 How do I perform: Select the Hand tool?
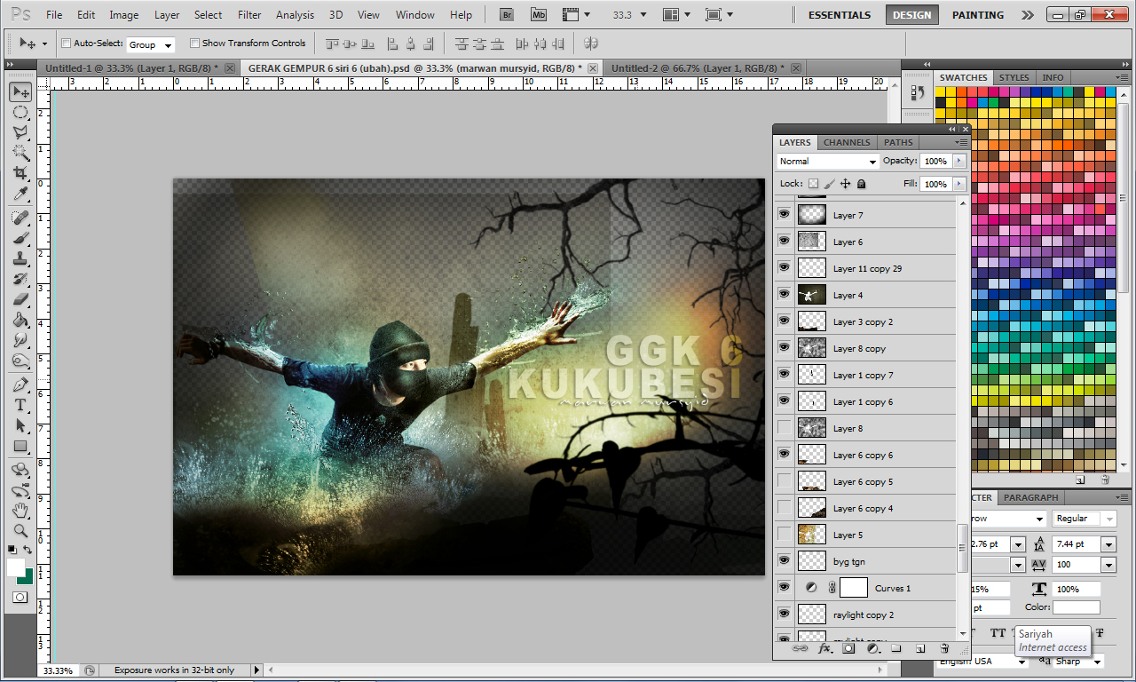coord(20,511)
